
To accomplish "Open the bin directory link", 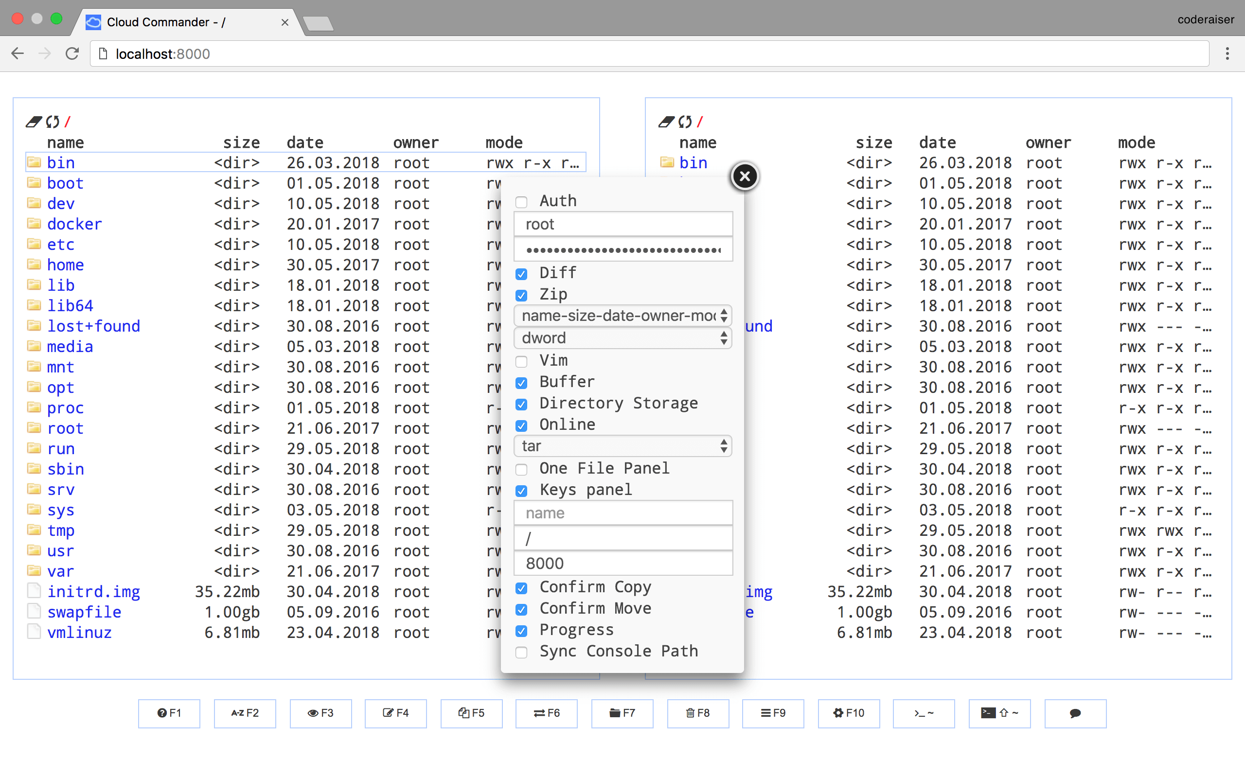I will click(60, 162).
